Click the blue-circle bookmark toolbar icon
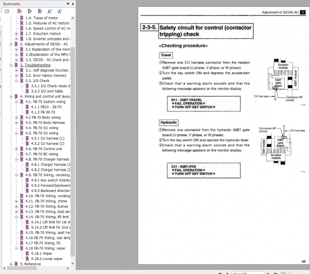The image size is (310, 274). (x=40, y=11)
